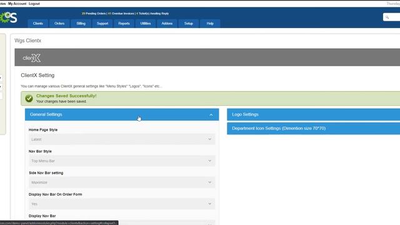Open the Setup menu
The width and height of the screenshot is (400, 225).
pyautogui.click(x=189, y=24)
